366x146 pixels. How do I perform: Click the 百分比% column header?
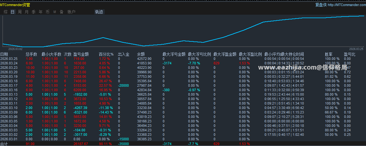(x=106, y=54)
